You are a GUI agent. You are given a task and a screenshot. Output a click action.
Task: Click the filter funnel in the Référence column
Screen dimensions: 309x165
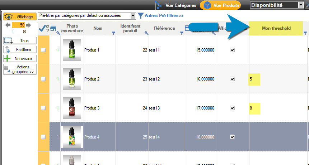click(x=181, y=33)
